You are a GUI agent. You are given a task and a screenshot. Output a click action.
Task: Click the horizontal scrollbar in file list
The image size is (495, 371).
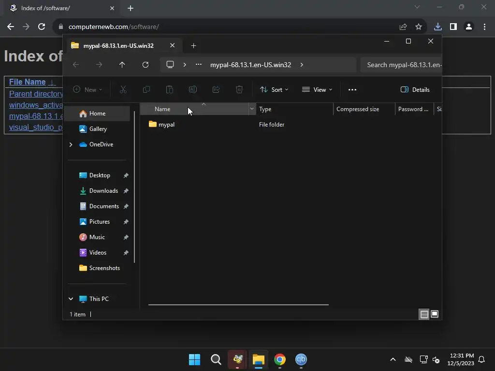point(238,305)
